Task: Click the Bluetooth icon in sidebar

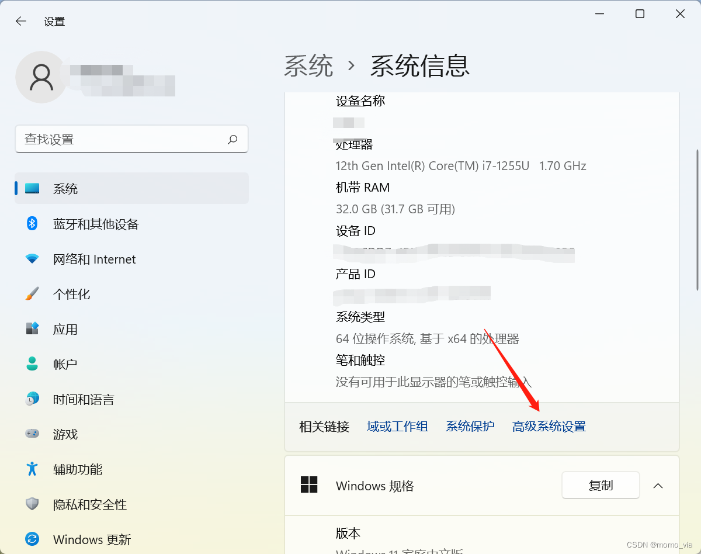Action: pos(32,223)
